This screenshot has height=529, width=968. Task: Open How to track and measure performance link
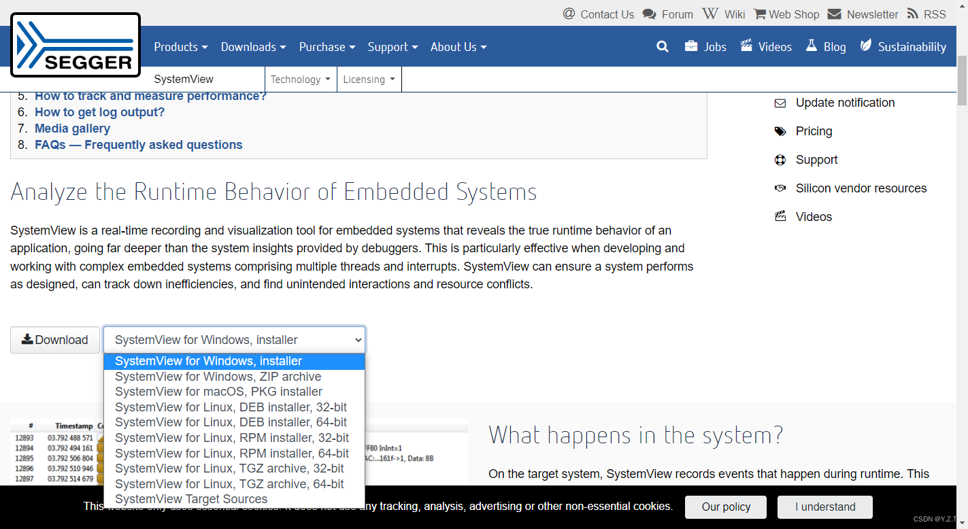(x=150, y=97)
